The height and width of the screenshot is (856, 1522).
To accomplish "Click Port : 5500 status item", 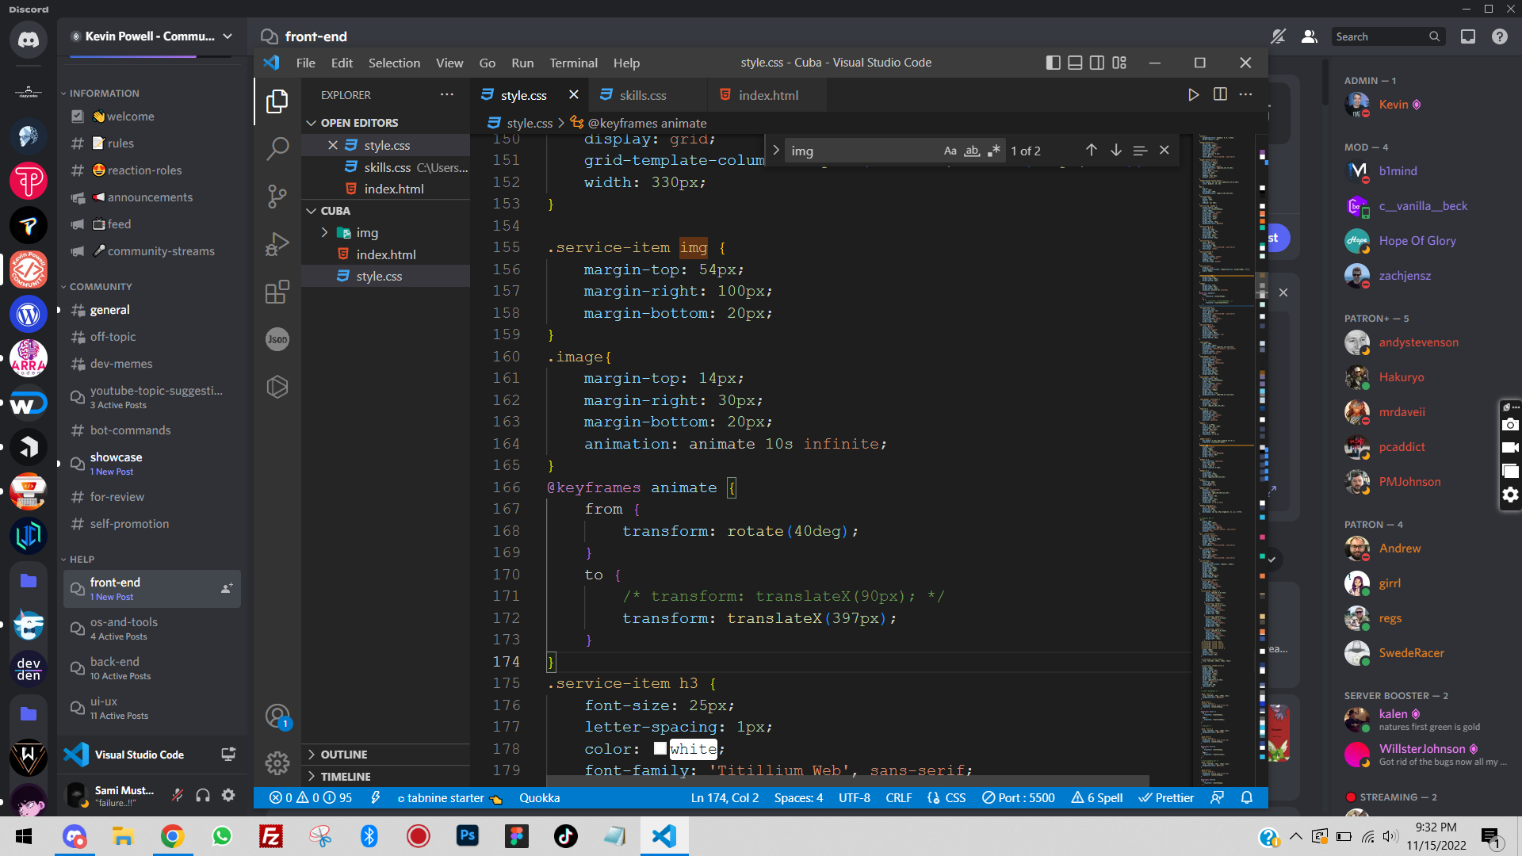I will coord(1019,798).
